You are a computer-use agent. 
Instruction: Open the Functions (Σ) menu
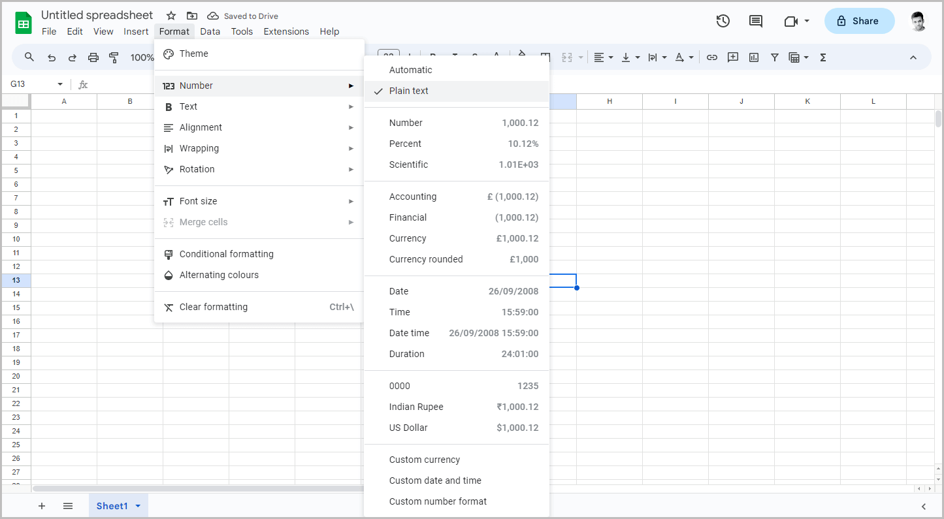coord(822,57)
